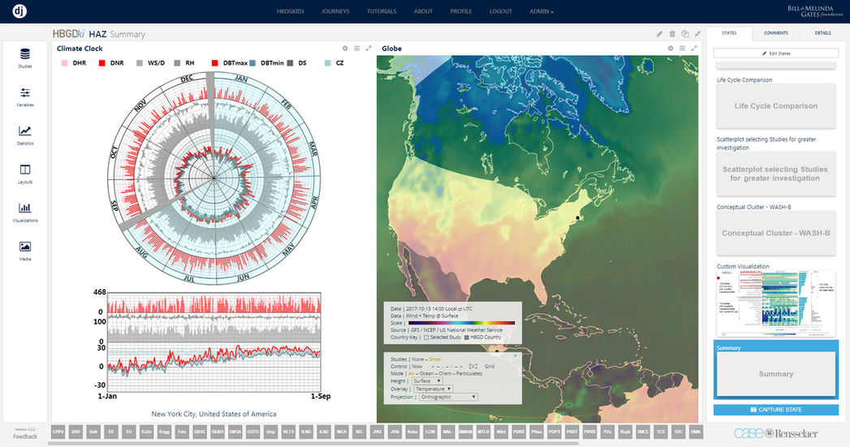This screenshot has width=850, height=447.
Task: Select Ocean mode in globe controls
Action: tap(427, 374)
